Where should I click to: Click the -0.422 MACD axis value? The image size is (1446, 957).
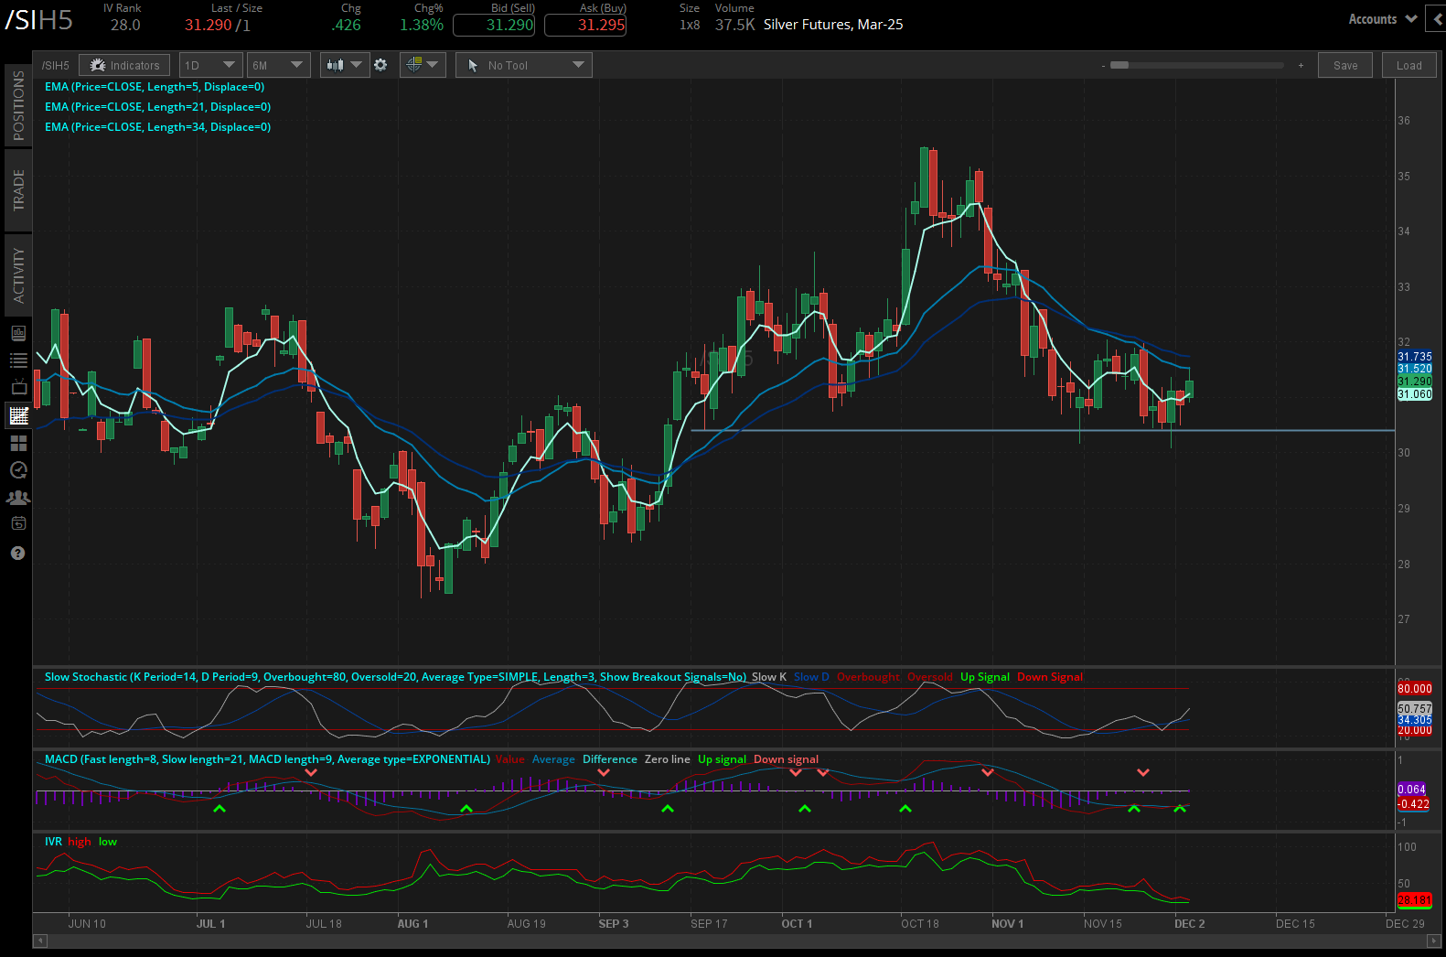(1413, 804)
